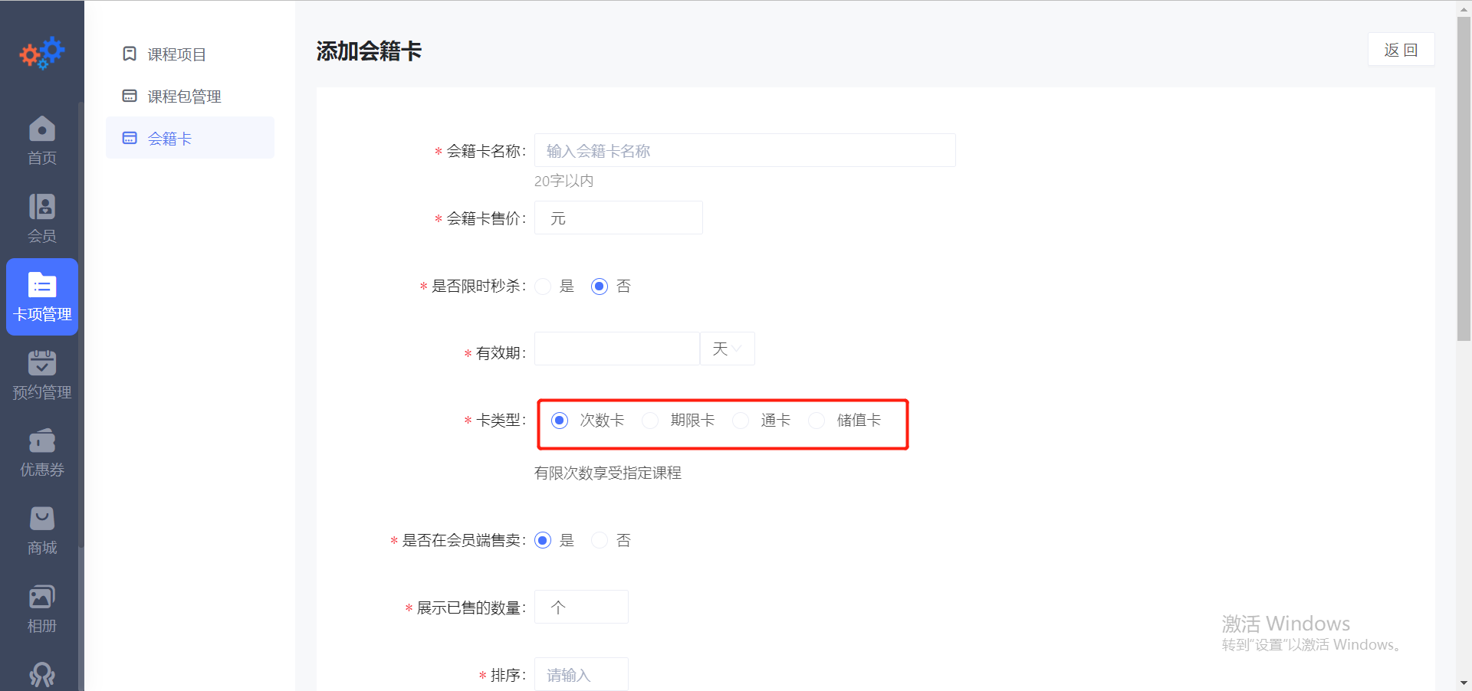Click the down arrow on the page scrollbar
Viewport: 1472px width, 691px height.
[1464, 683]
